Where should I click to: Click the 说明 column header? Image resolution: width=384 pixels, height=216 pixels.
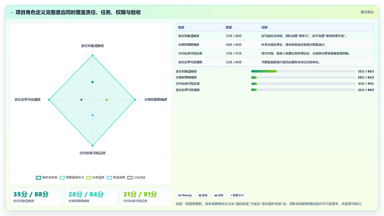[x=264, y=27]
